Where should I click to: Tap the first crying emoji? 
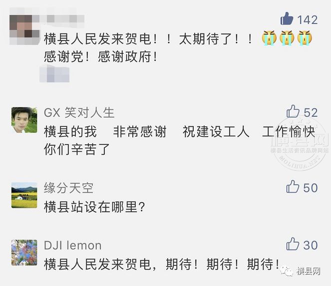(x=269, y=38)
